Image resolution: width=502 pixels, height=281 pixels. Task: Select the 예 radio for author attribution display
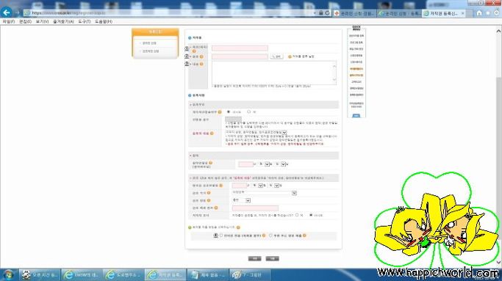coord(297,215)
